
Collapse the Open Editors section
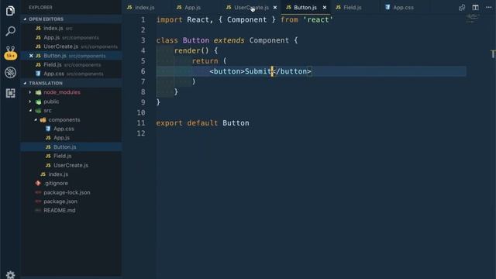click(x=25, y=19)
